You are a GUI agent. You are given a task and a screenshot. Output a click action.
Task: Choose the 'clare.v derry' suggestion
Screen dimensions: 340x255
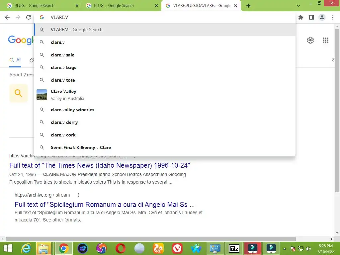pyautogui.click(x=165, y=122)
